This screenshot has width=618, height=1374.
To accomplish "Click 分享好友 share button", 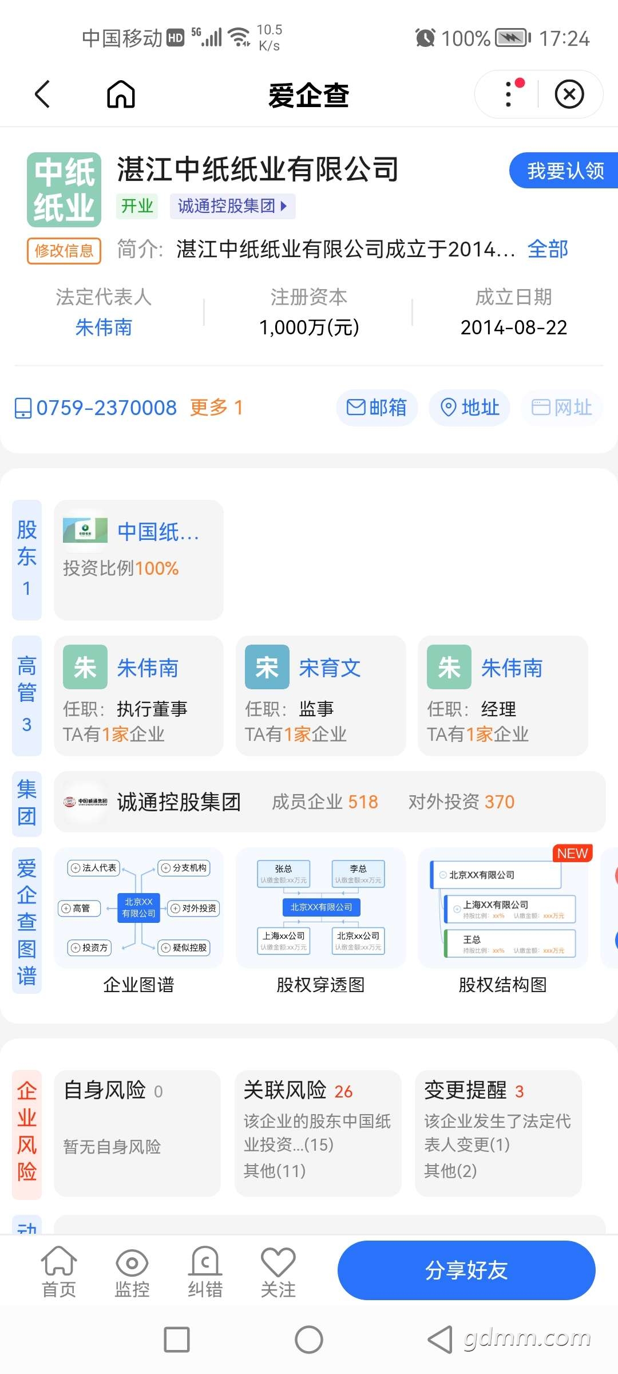I will coord(466,1270).
